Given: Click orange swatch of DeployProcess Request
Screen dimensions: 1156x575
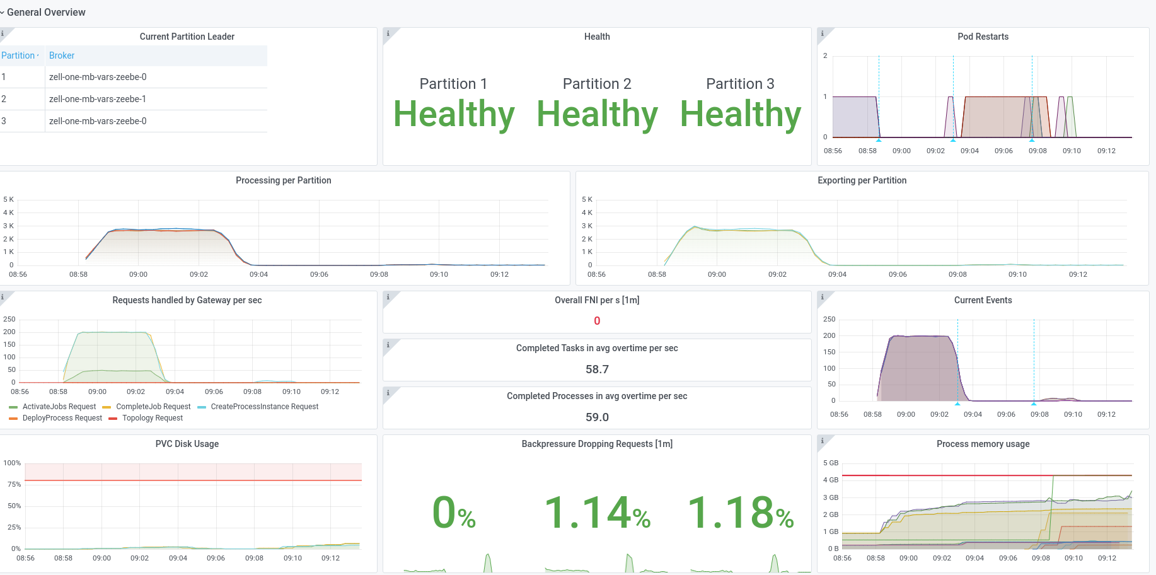Looking at the screenshot, I should click(x=13, y=419).
